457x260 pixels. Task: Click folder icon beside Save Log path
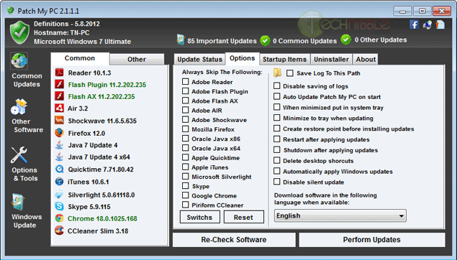pyautogui.click(x=277, y=73)
